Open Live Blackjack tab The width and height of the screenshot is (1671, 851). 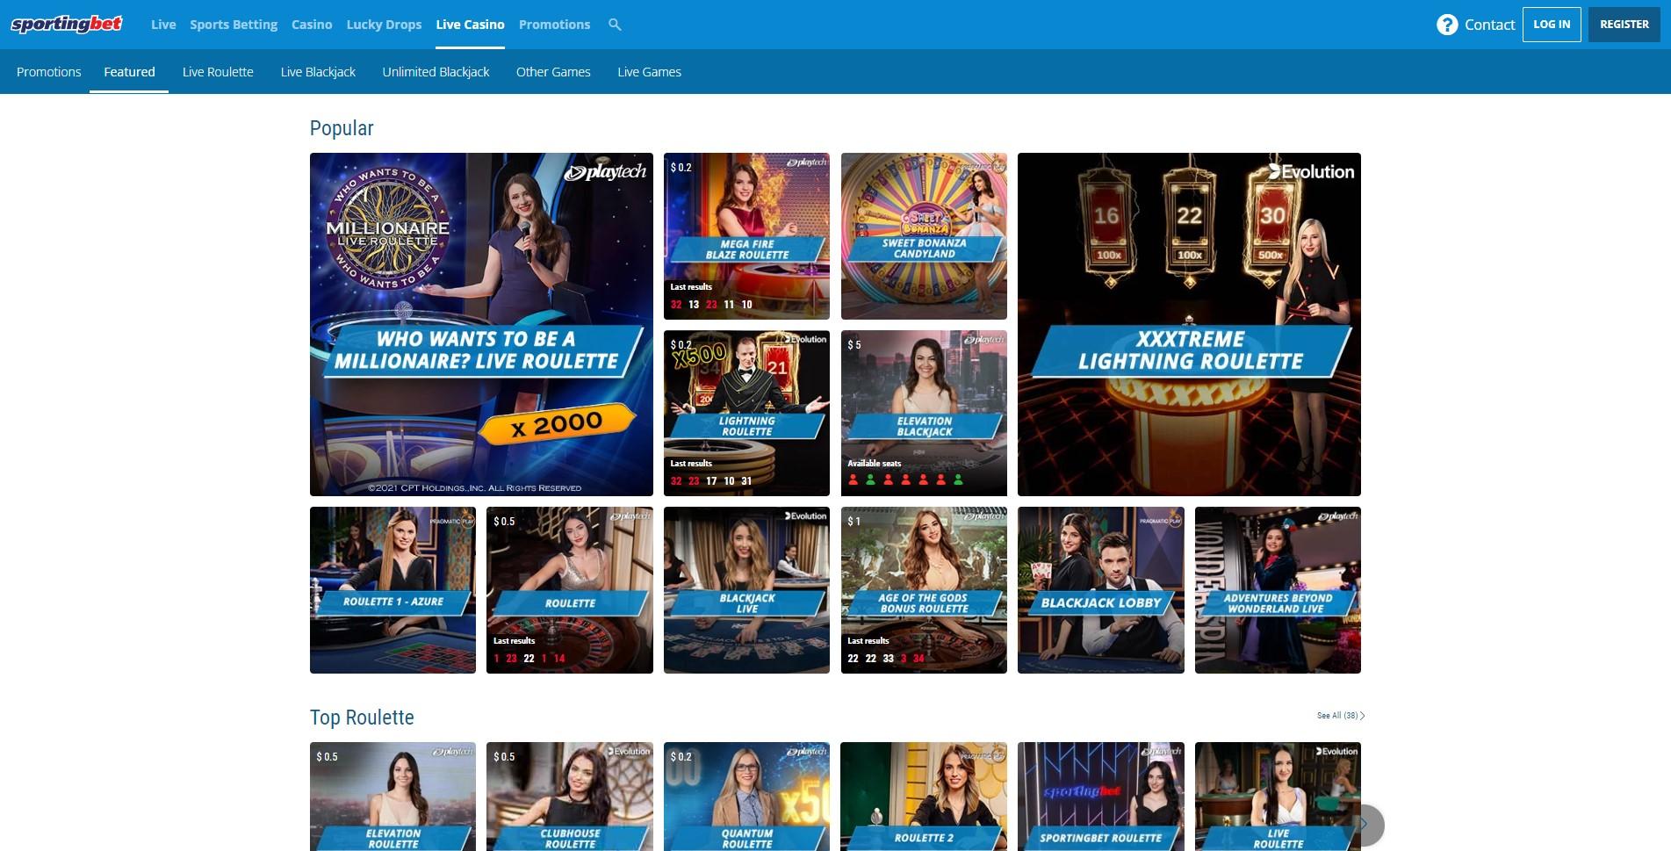[318, 72]
